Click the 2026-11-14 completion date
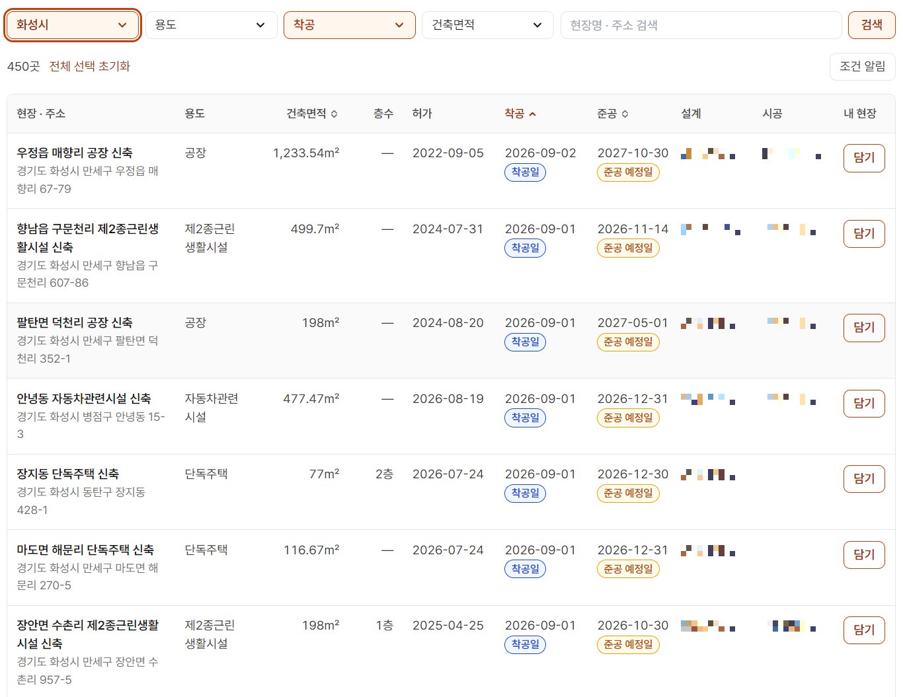 click(633, 229)
